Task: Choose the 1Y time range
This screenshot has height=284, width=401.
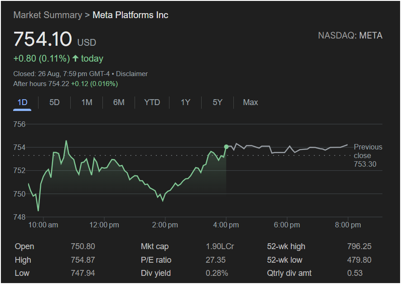Action: click(185, 102)
